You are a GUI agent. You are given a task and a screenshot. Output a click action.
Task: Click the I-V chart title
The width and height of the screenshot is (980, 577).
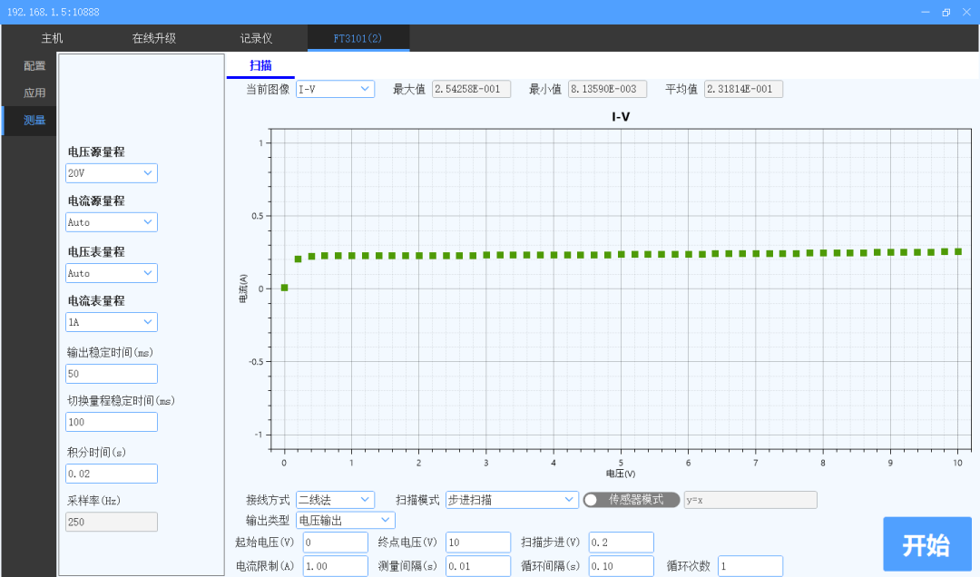coord(621,117)
